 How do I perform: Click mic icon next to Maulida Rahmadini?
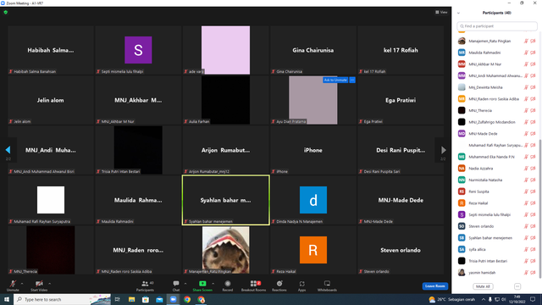[526, 53]
